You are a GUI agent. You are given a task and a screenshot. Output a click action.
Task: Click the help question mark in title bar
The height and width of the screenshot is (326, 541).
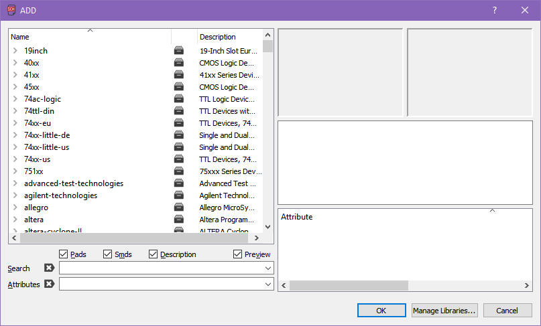[495, 10]
